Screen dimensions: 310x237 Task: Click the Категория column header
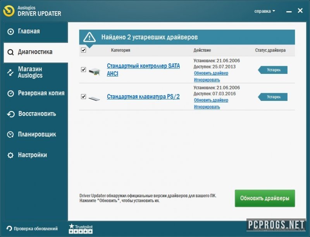pos(121,50)
